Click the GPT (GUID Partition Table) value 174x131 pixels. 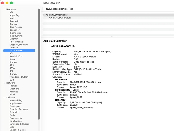(x=88, y=69)
